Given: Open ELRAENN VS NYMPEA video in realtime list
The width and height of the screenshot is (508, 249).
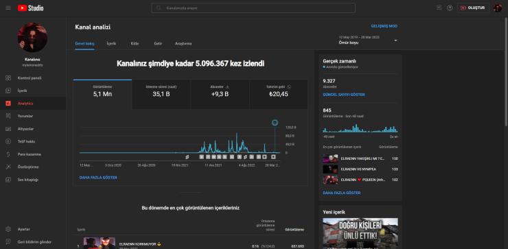Looking at the screenshot, I should point(360,169).
